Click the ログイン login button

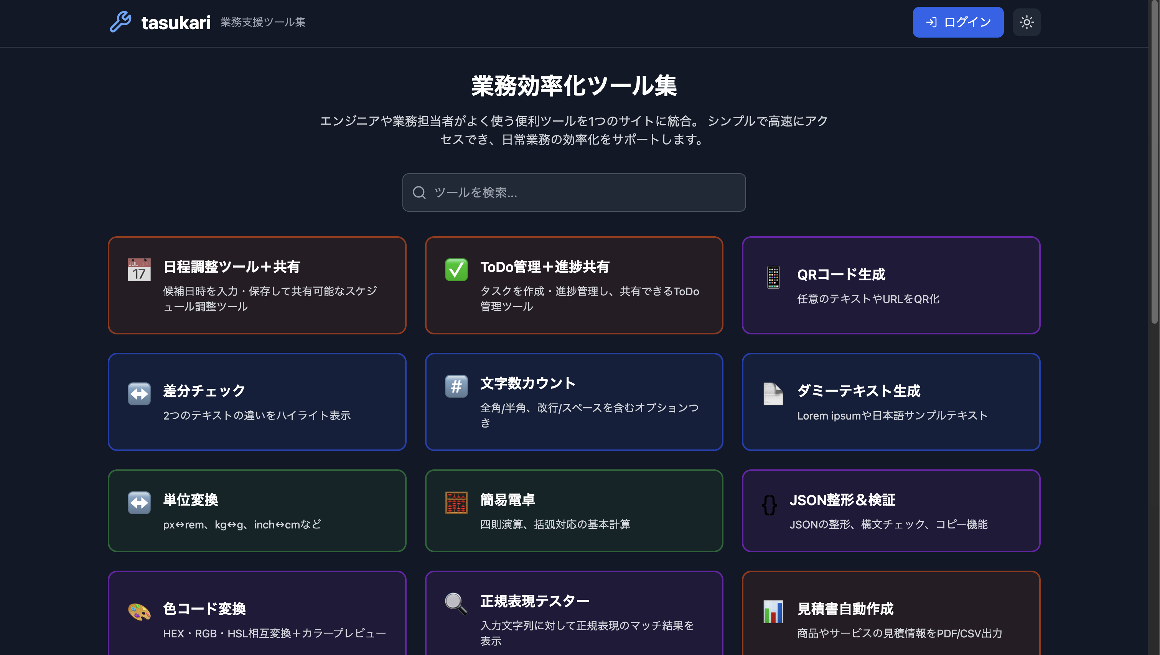click(958, 22)
